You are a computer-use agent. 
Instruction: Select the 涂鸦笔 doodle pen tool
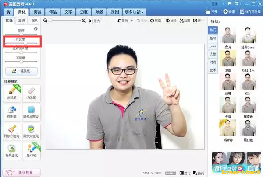12,94
